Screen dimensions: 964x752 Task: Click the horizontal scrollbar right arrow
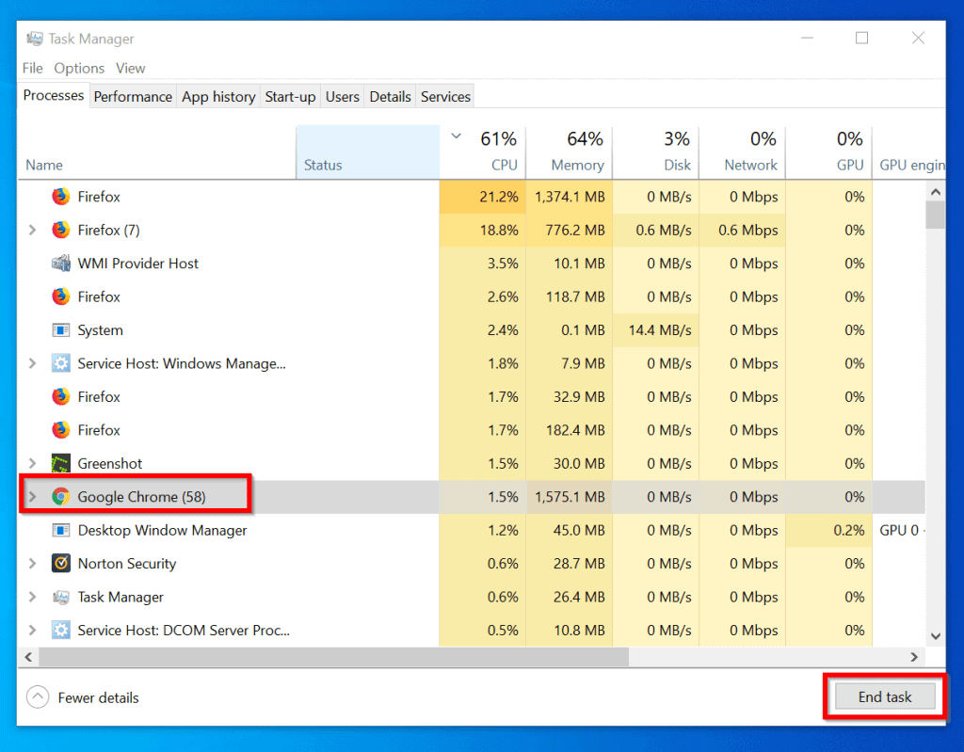pos(914,657)
